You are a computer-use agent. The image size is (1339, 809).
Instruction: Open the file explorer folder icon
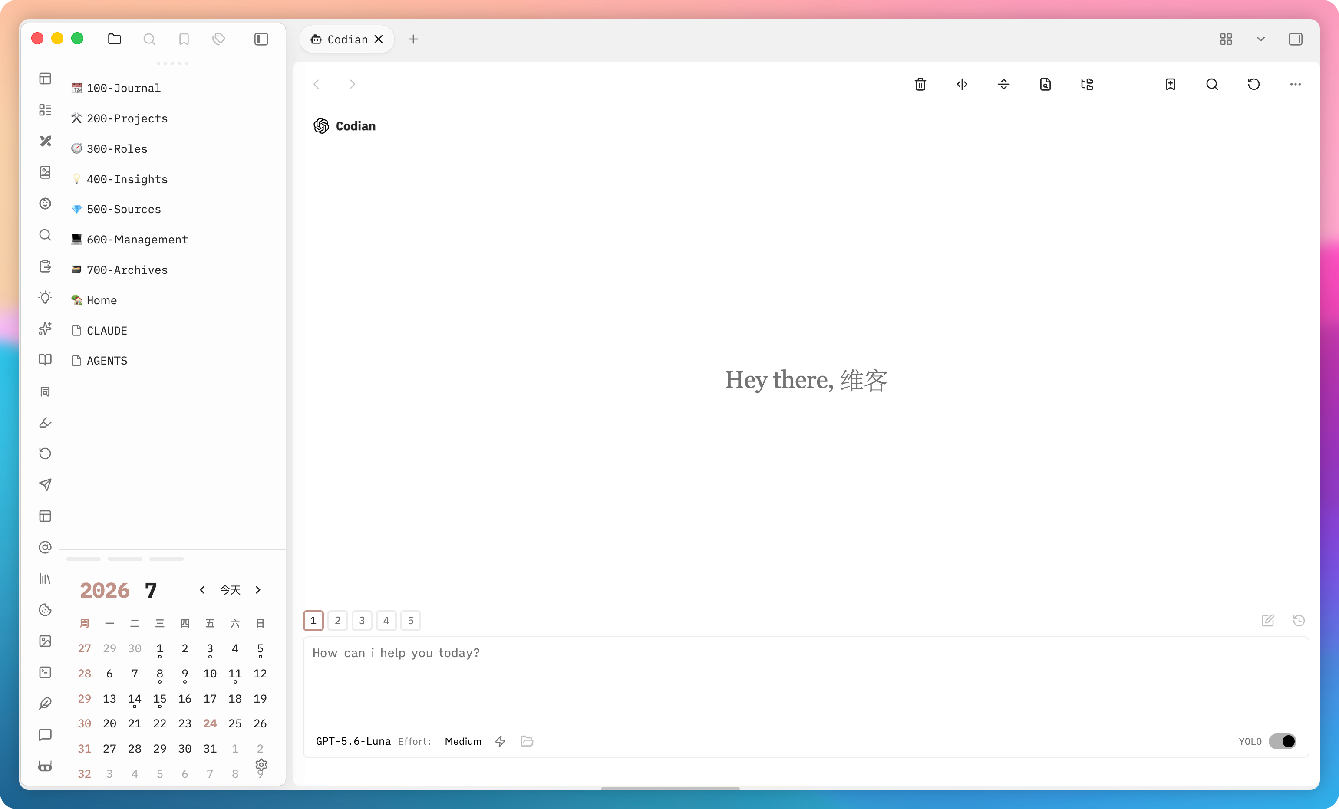(114, 39)
